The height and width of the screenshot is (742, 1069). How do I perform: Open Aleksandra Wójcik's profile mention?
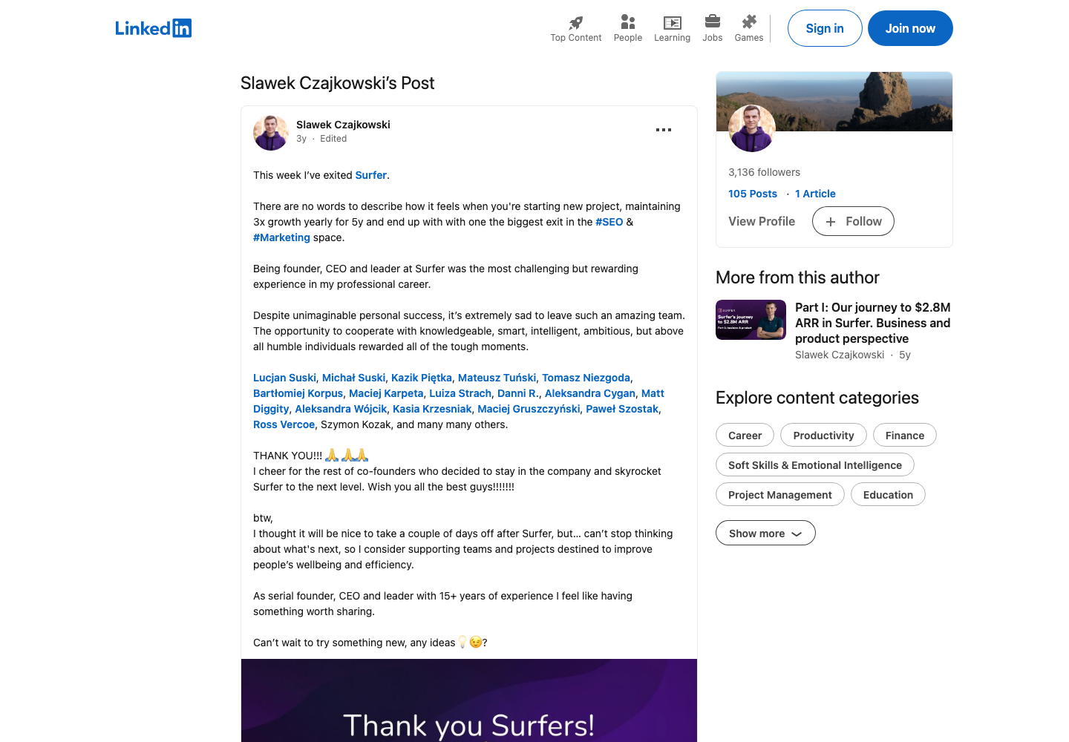(x=341, y=409)
